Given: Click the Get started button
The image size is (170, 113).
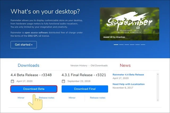Looking at the screenshot, I should pyautogui.click(x=24, y=45).
